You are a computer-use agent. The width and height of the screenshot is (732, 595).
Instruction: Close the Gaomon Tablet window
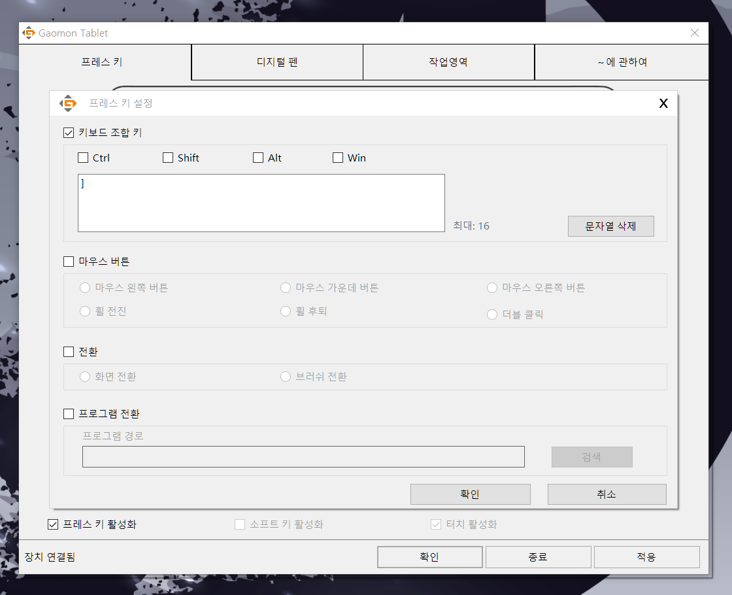pos(695,33)
